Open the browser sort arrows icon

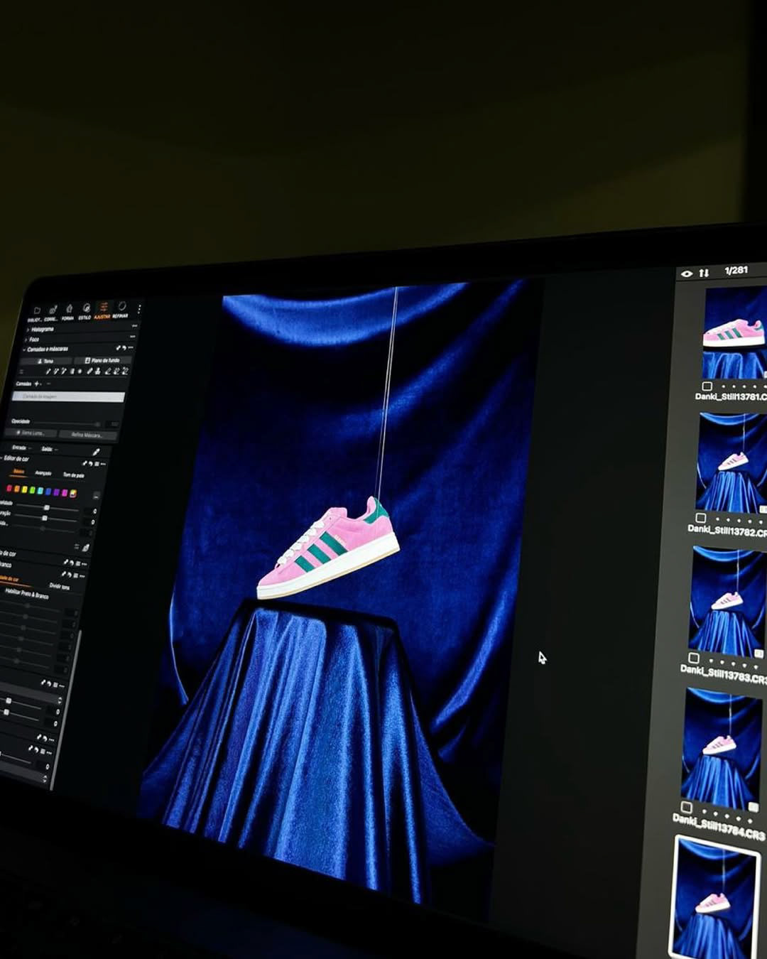704,273
